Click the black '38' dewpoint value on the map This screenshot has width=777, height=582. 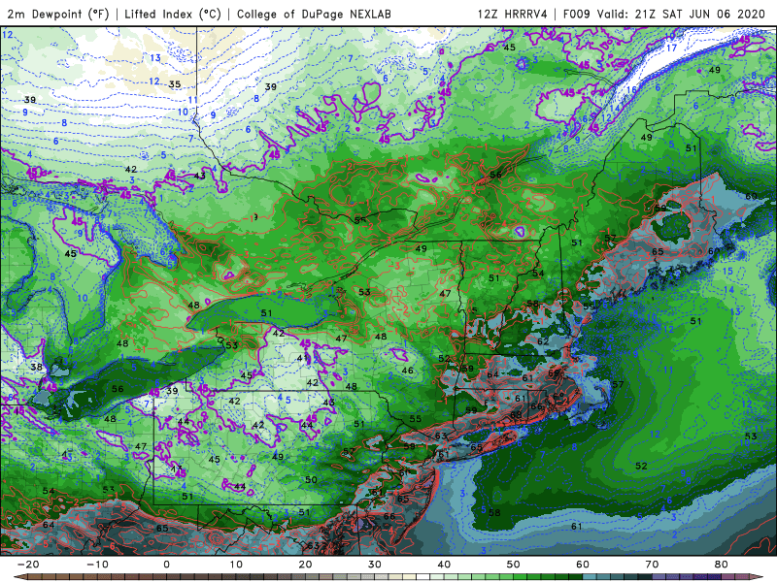[x=36, y=368]
